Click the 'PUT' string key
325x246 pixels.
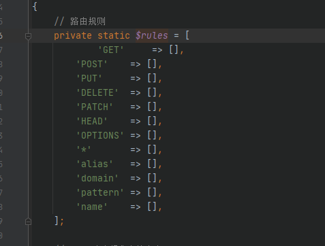(89, 78)
